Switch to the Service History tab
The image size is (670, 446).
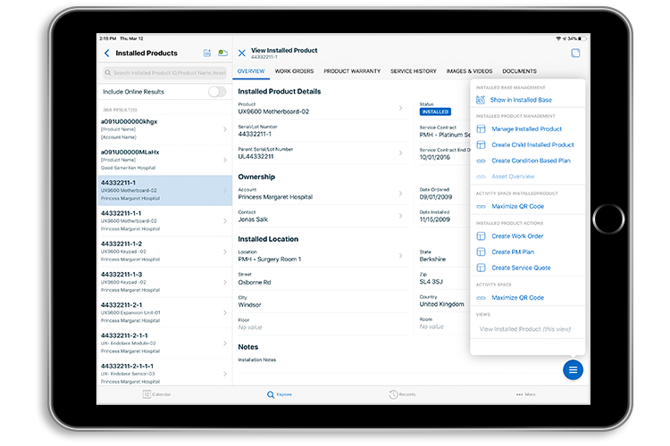(414, 71)
